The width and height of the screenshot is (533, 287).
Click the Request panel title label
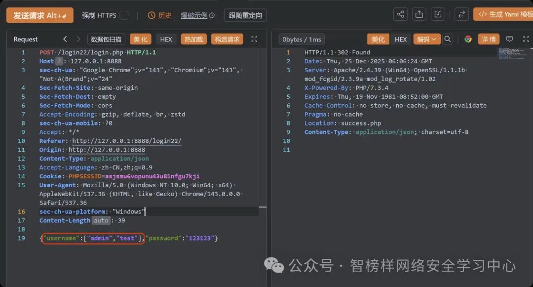(x=26, y=39)
